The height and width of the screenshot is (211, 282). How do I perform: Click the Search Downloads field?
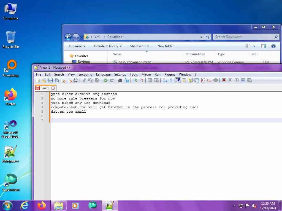[246, 37]
